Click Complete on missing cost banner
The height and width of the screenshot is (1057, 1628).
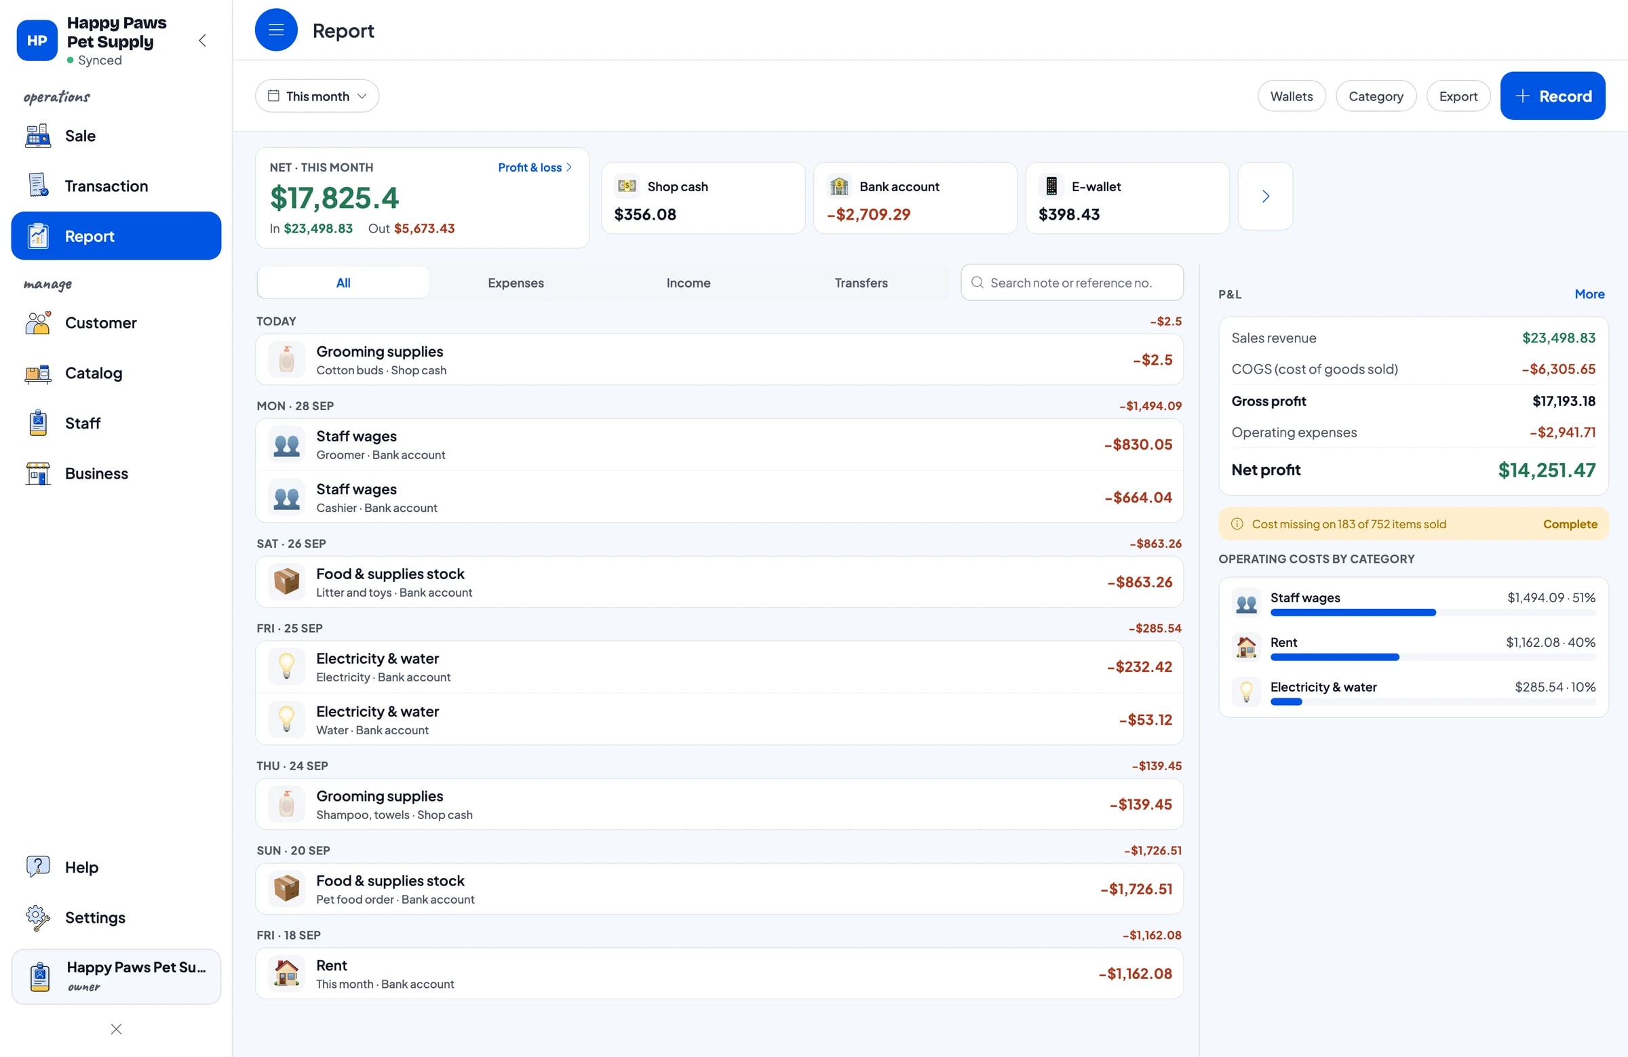1569,524
